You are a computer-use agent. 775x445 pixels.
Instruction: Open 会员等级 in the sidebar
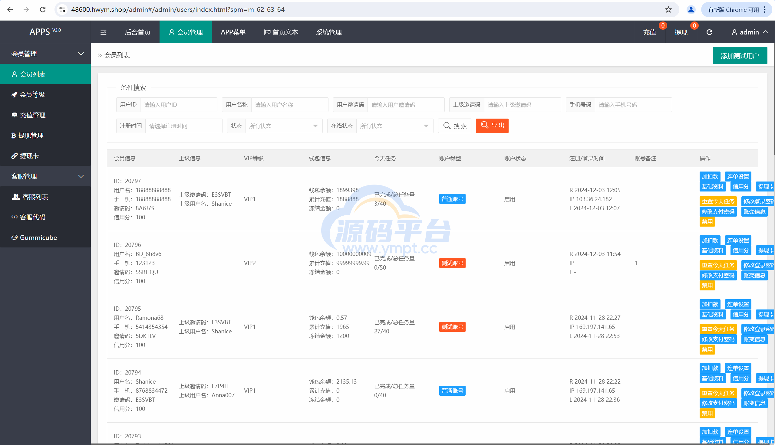tap(45, 94)
